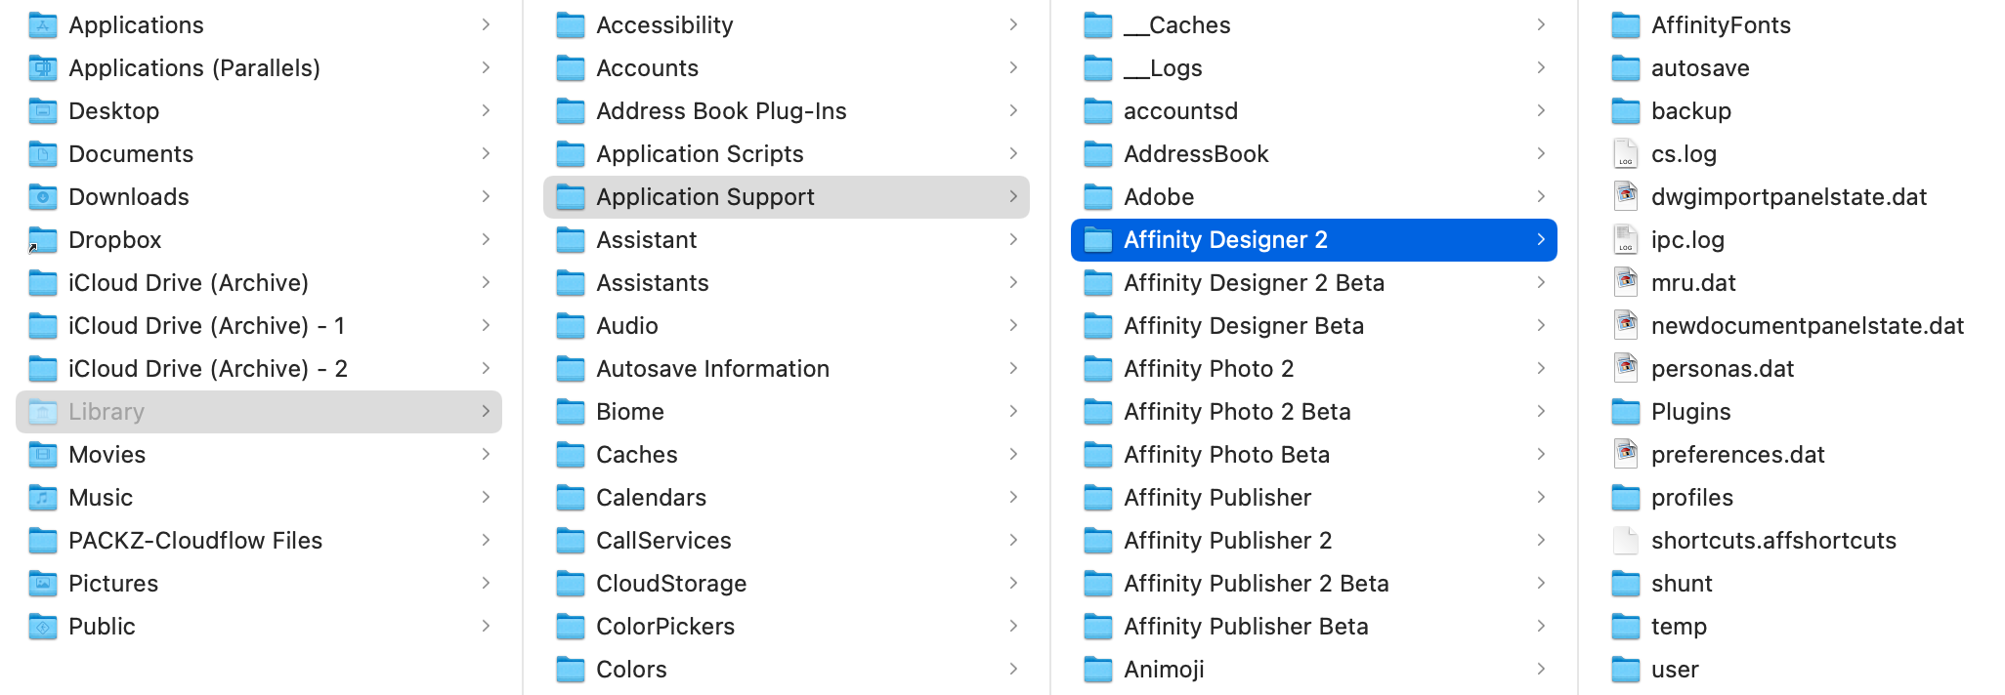The image size is (2005, 695).
Task: Expand the Applications folder chevron
Action: coord(486,25)
